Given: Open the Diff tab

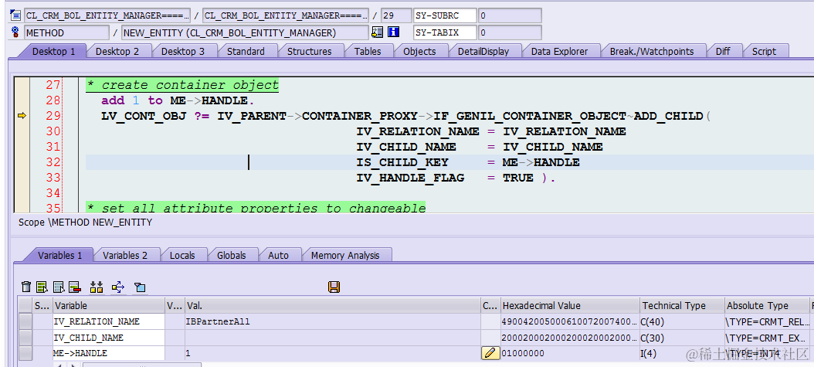Looking at the screenshot, I should click(723, 52).
